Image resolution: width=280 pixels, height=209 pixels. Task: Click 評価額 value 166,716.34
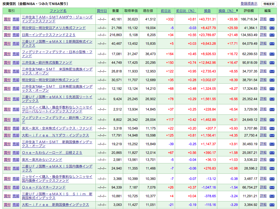pos(249,19)
